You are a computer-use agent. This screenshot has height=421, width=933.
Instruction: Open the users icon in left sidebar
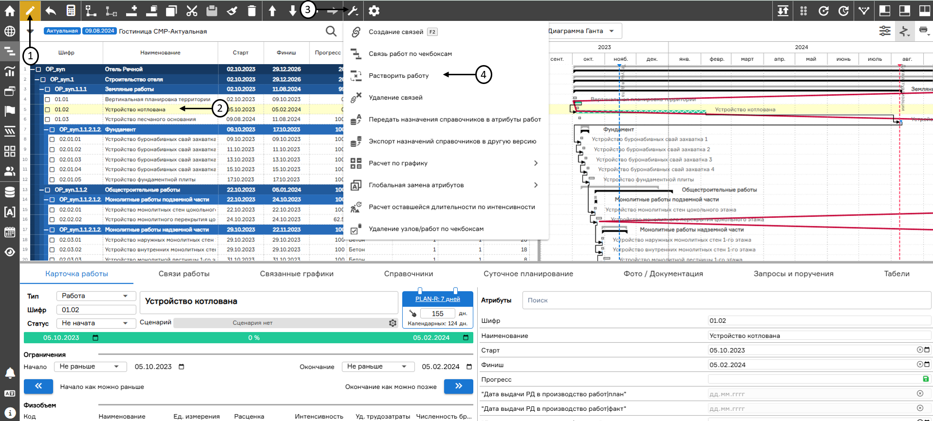(x=10, y=171)
